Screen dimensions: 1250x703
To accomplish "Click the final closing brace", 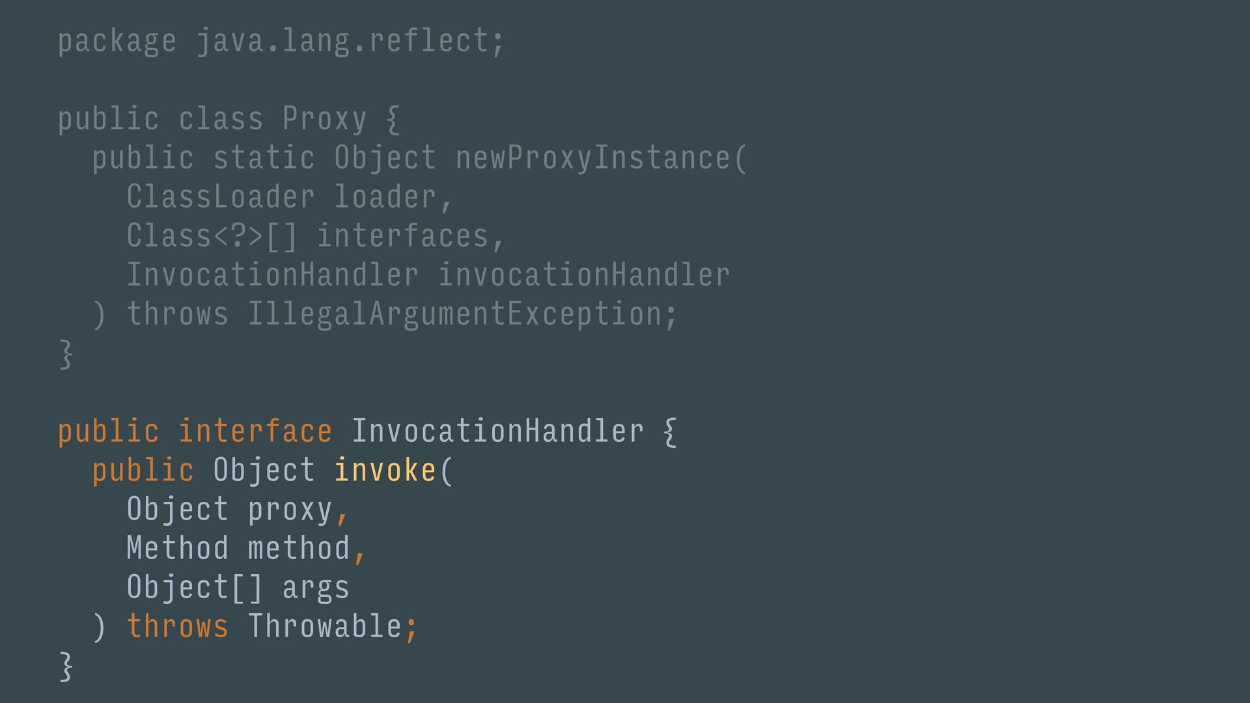I will click(66, 667).
